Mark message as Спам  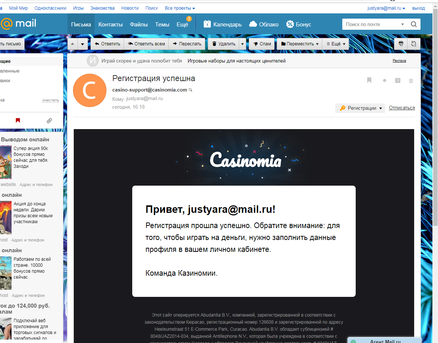point(262,44)
